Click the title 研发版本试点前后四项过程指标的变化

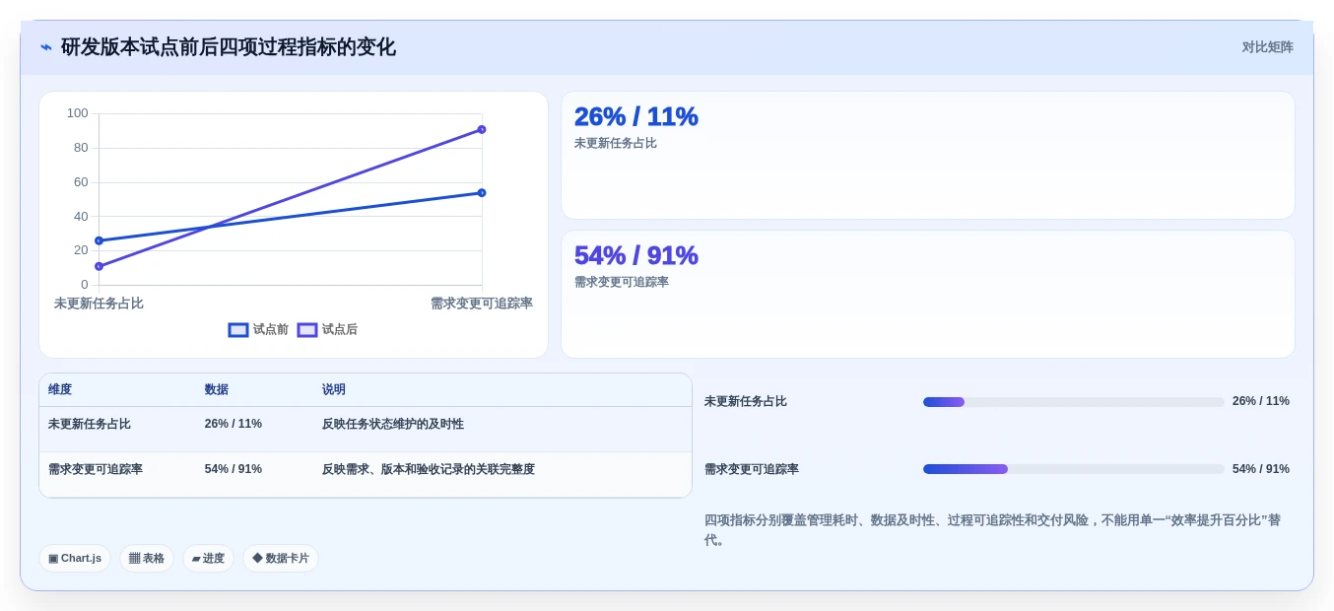229,47
